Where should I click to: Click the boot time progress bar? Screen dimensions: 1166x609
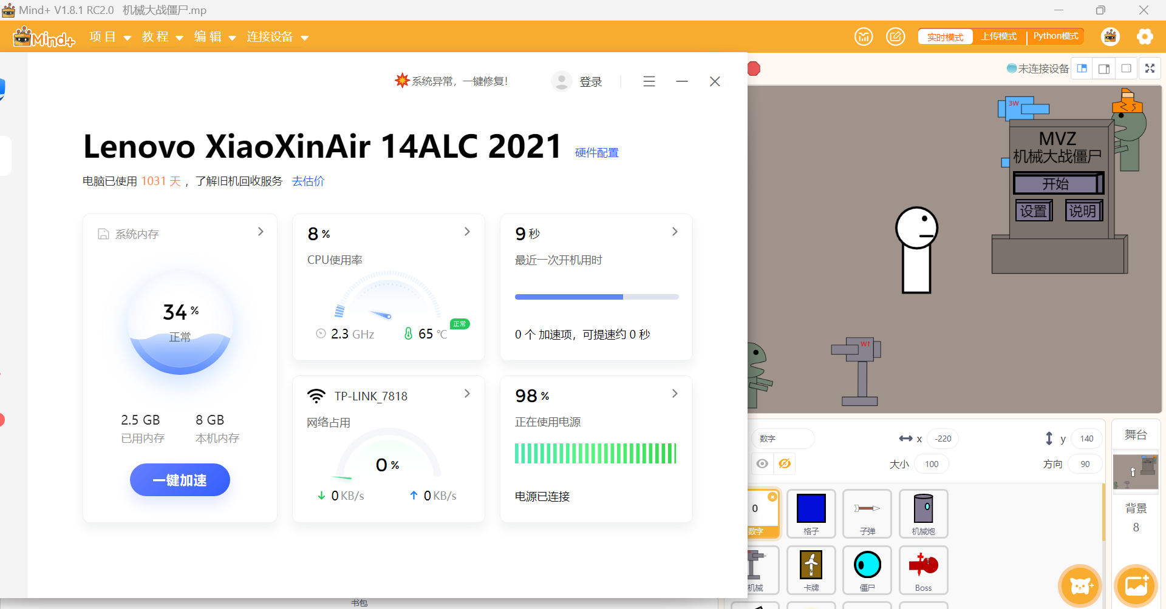pyautogui.click(x=596, y=297)
